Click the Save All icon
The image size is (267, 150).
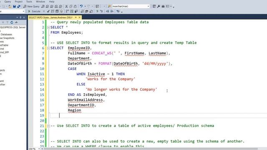[19, 7]
